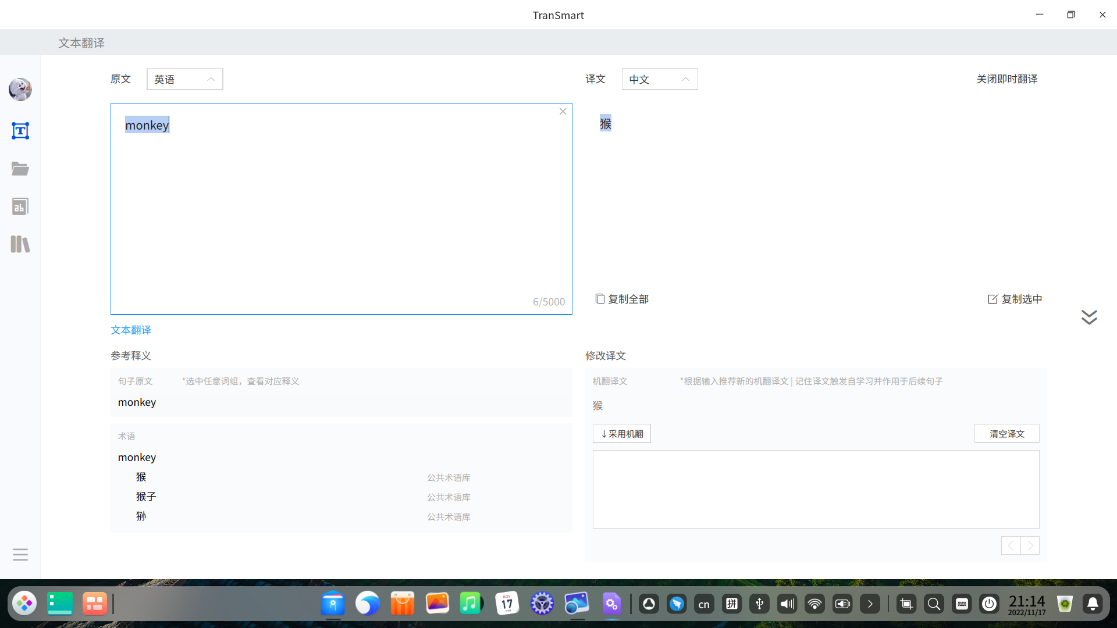The image size is (1117, 628).
Task: Open the library books icon in sidebar
Action: (20, 244)
